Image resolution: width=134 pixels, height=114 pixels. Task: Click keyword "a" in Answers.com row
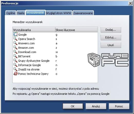click(x=56, y=43)
